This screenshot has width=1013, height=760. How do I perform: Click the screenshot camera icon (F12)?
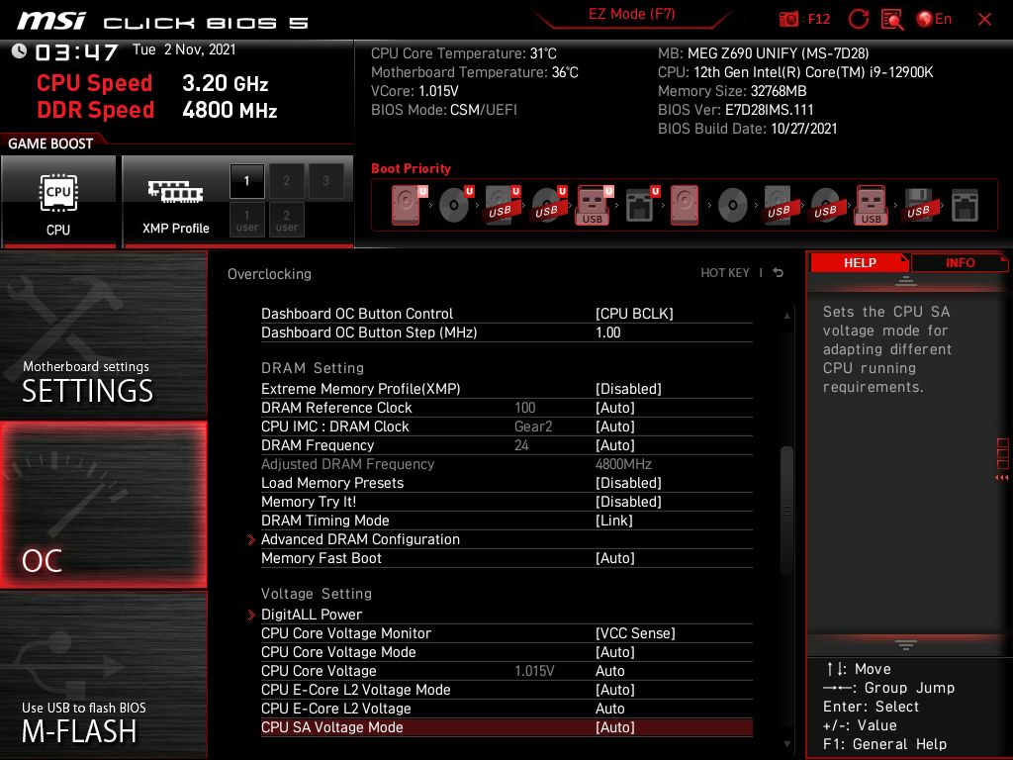[788, 19]
